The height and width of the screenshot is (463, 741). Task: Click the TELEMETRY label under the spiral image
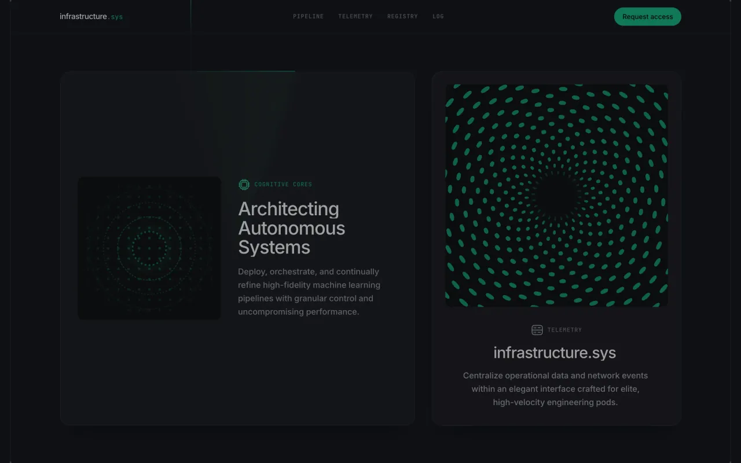pyautogui.click(x=564, y=330)
